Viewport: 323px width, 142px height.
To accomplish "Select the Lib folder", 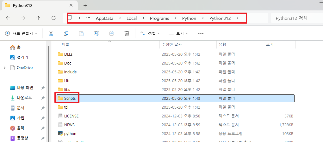I will coord(64,81).
